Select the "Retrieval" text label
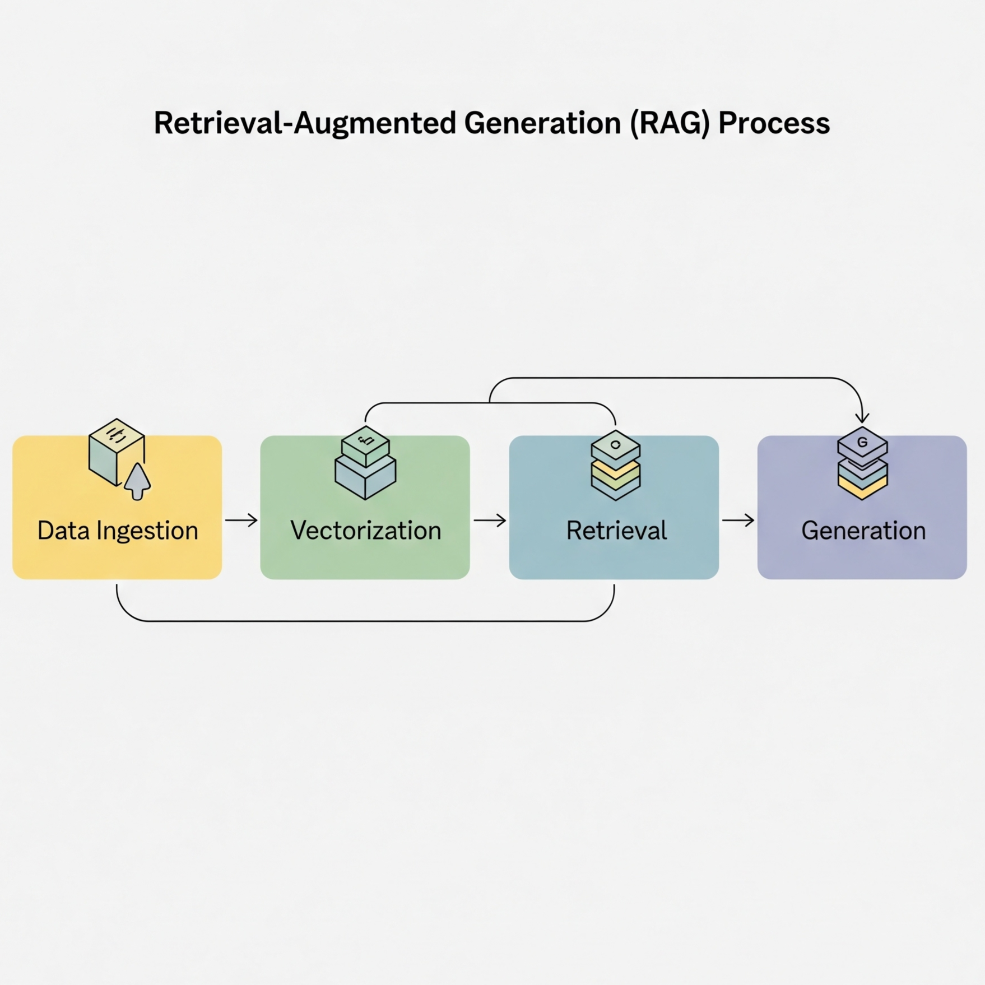The width and height of the screenshot is (985, 985). tap(616, 531)
